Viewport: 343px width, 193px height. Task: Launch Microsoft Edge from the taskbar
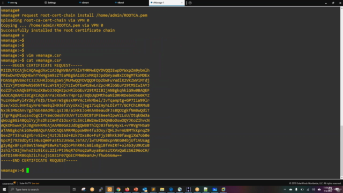tap(171, 189)
